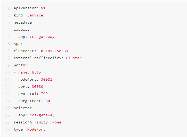Click the Cluster value of externalTrafficPolicy
This screenshot has width=187, height=138.
(74, 58)
